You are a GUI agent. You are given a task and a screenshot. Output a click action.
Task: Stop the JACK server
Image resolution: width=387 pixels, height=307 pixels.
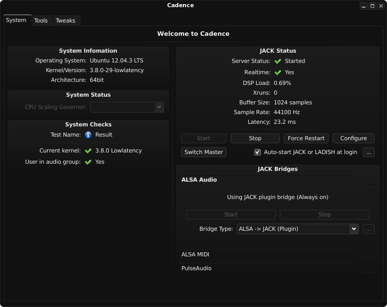(x=255, y=139)
